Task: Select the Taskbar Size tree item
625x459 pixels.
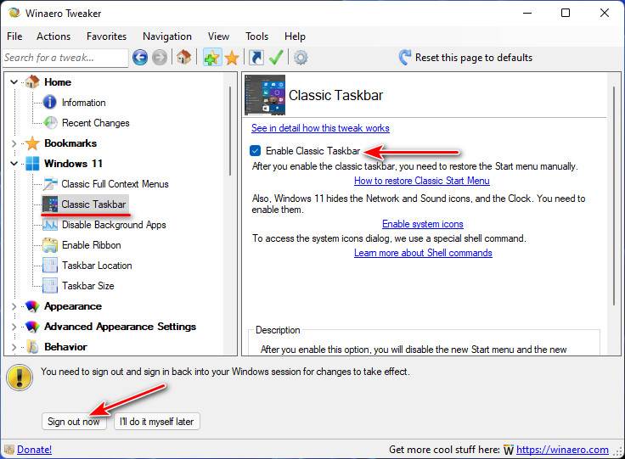Action: point(88,286)
